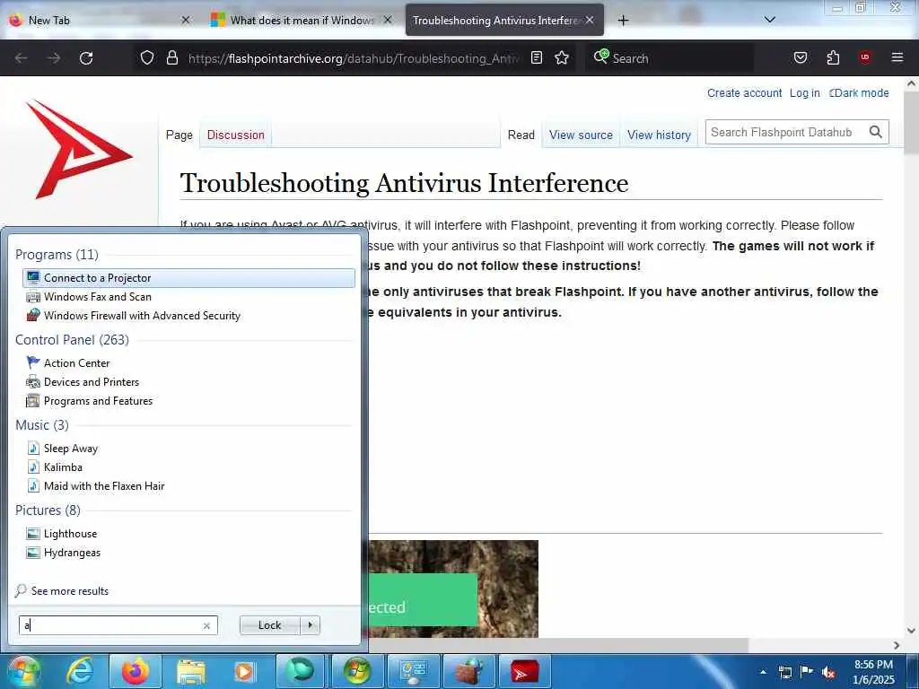Click the Control Panel (263) group header
Viewport: 919px width, 689px height.
tap(72, 340)
